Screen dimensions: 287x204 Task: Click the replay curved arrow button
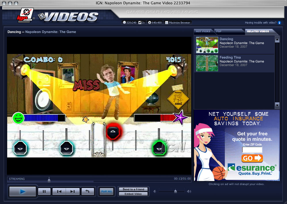(88, 191)
